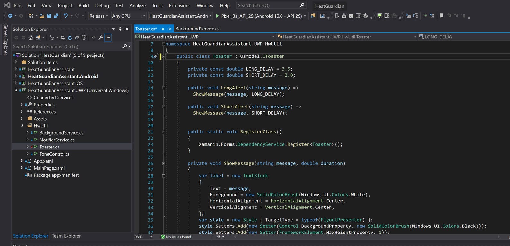
Task: Open the File menu
Action: pos(18,5)
